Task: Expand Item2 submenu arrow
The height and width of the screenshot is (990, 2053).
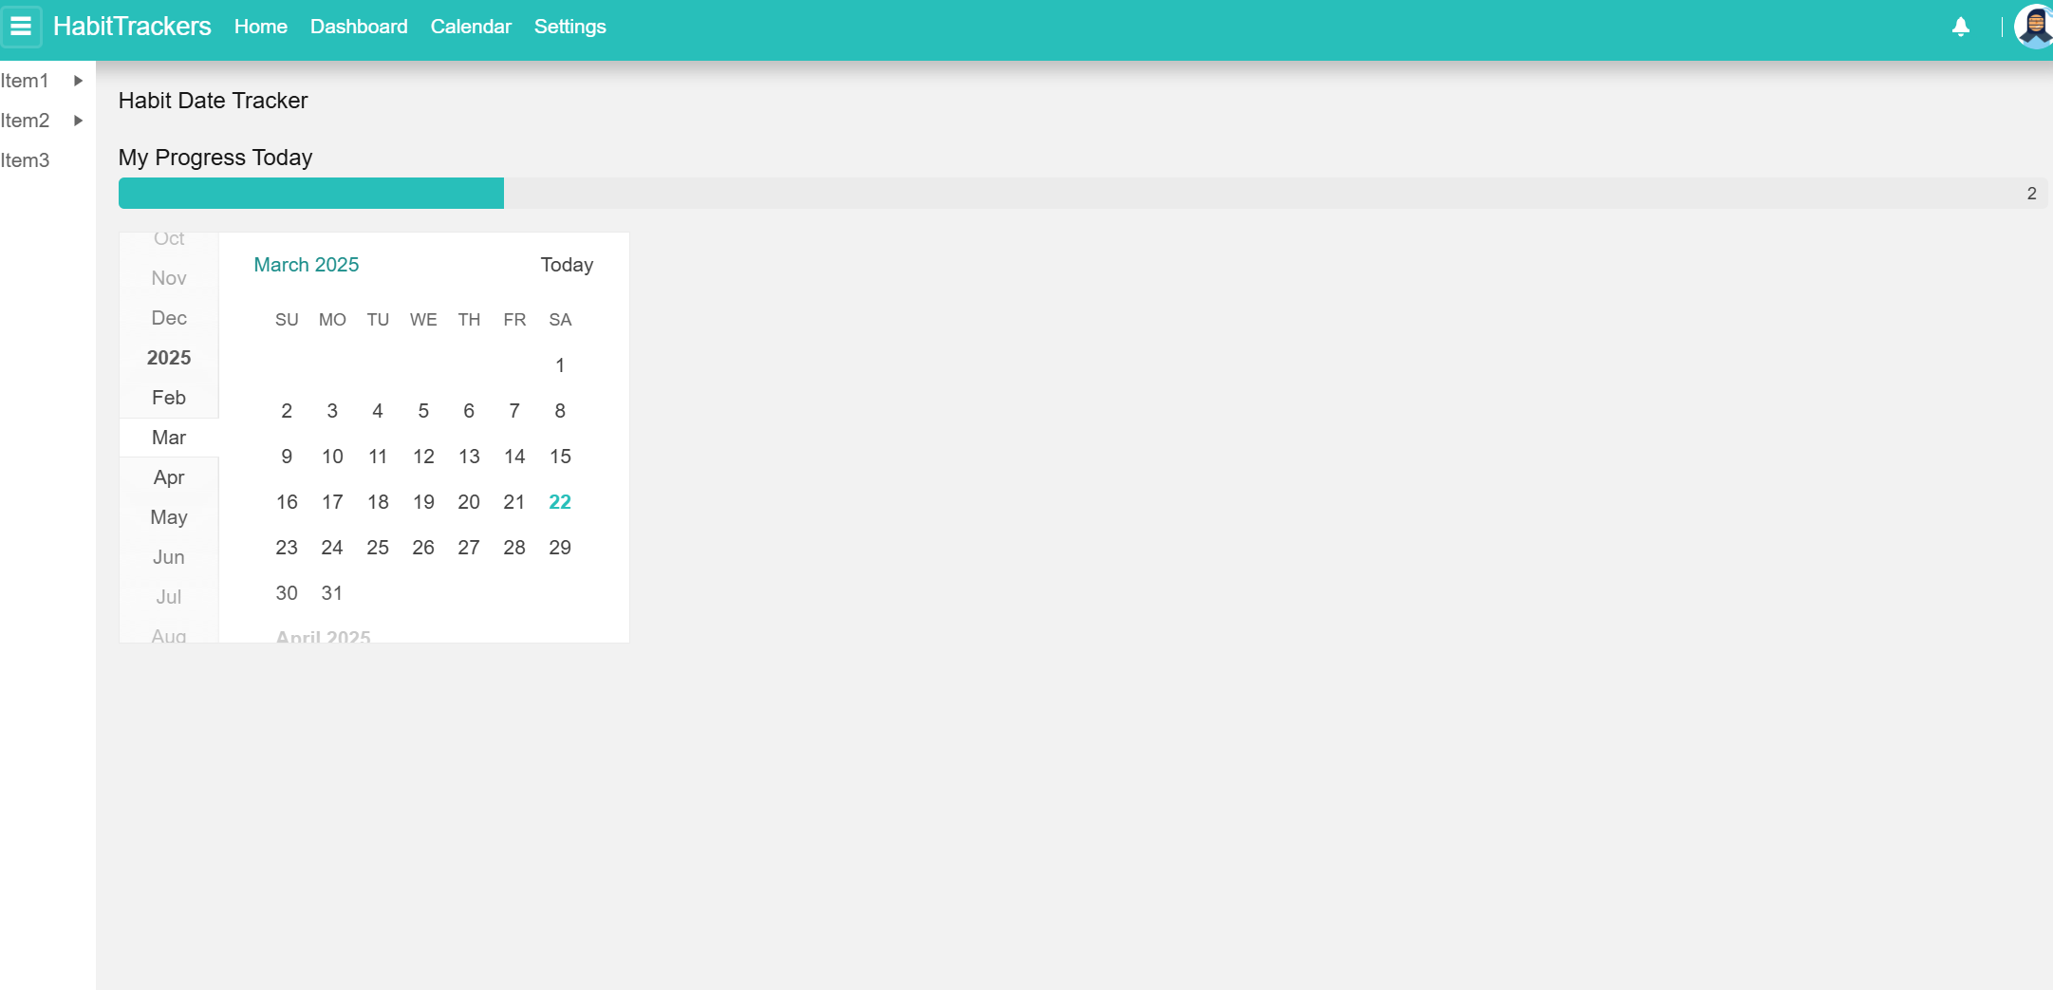Action: (x=78, y=121)
